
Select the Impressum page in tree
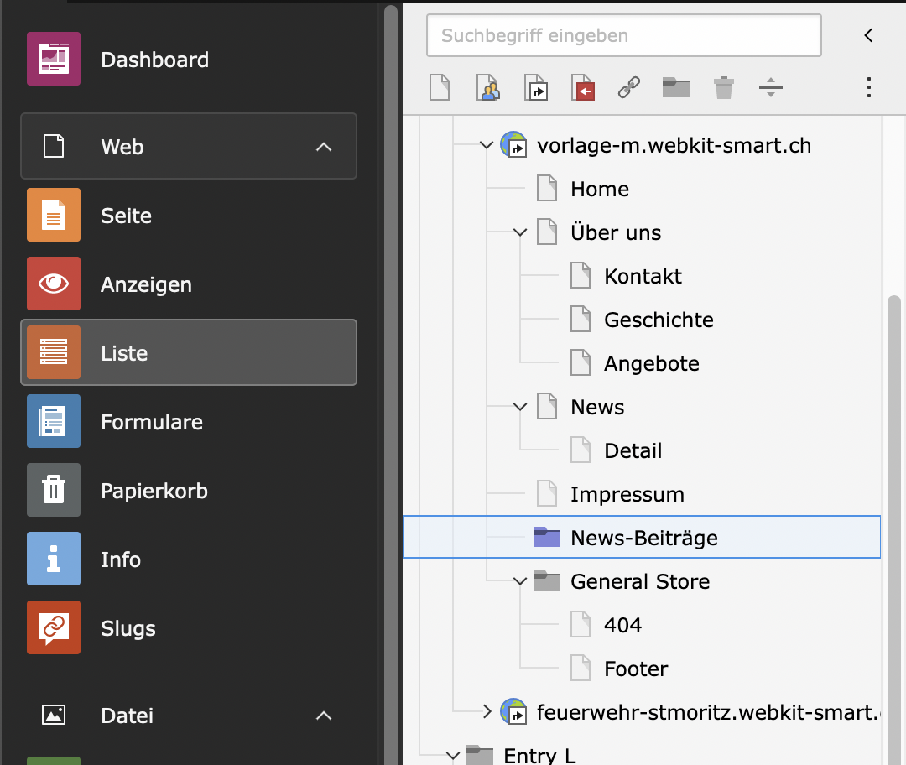click(627, 494)
